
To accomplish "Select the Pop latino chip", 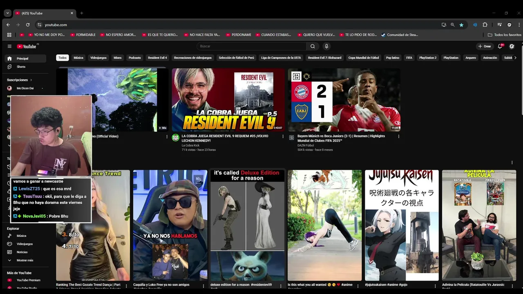I will point(393,58).
